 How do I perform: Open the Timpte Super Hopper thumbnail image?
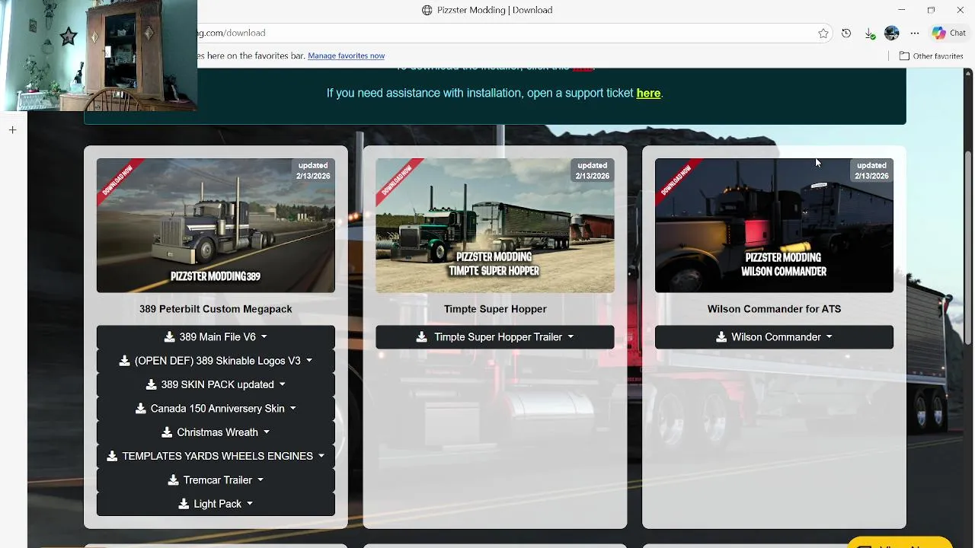(495, 225)
